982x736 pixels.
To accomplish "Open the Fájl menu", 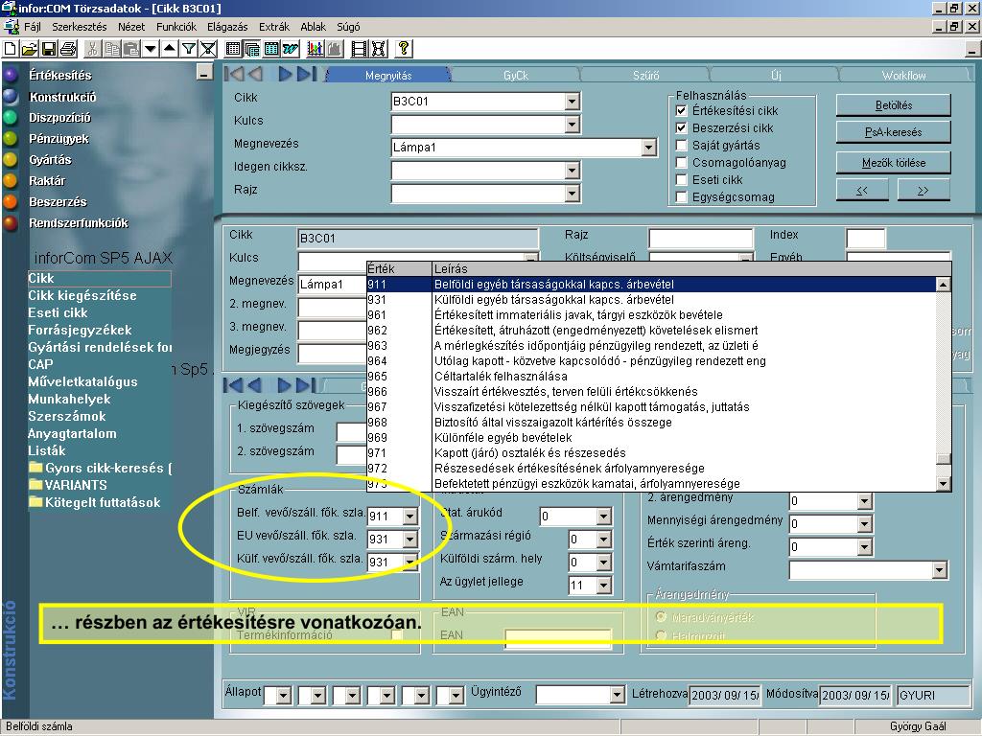I will pyautogui.click(x=32, y=27).
